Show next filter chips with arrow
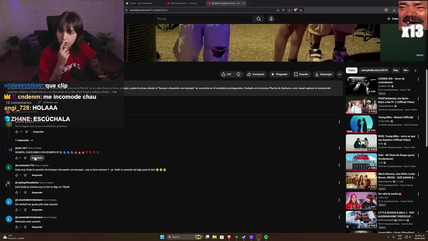This screenshot has height=241, width=428. coord(415,70)
